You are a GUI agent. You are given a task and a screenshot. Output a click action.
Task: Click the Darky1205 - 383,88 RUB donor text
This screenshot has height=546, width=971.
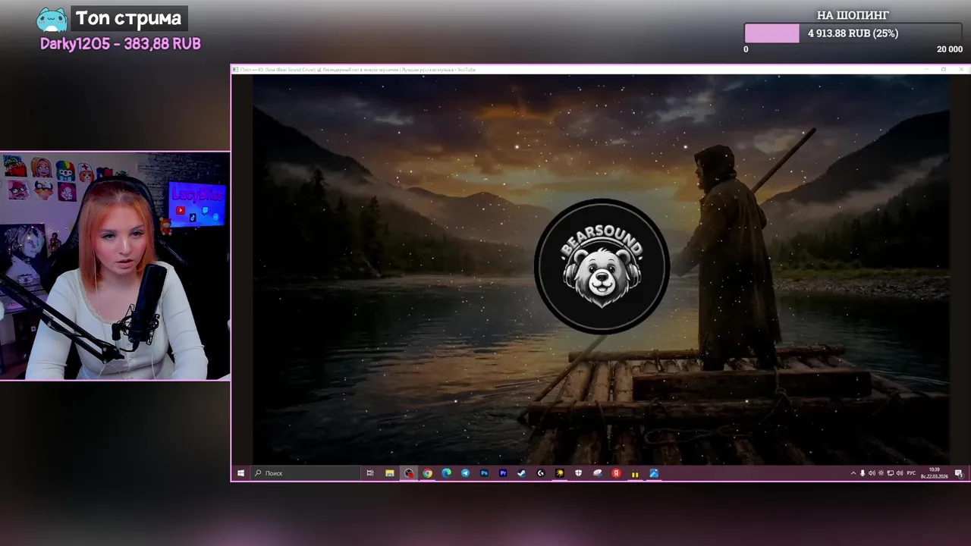click(x=121, y=44)
